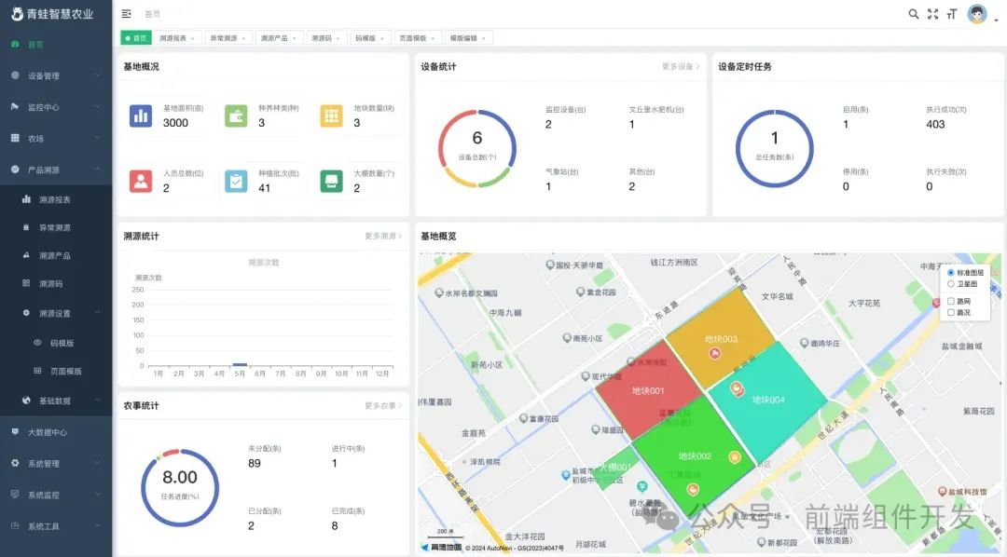Click the red 地块001 plot on map
Image resolution: width=1007 pixels, height=557 pixels.
[648, 390]
